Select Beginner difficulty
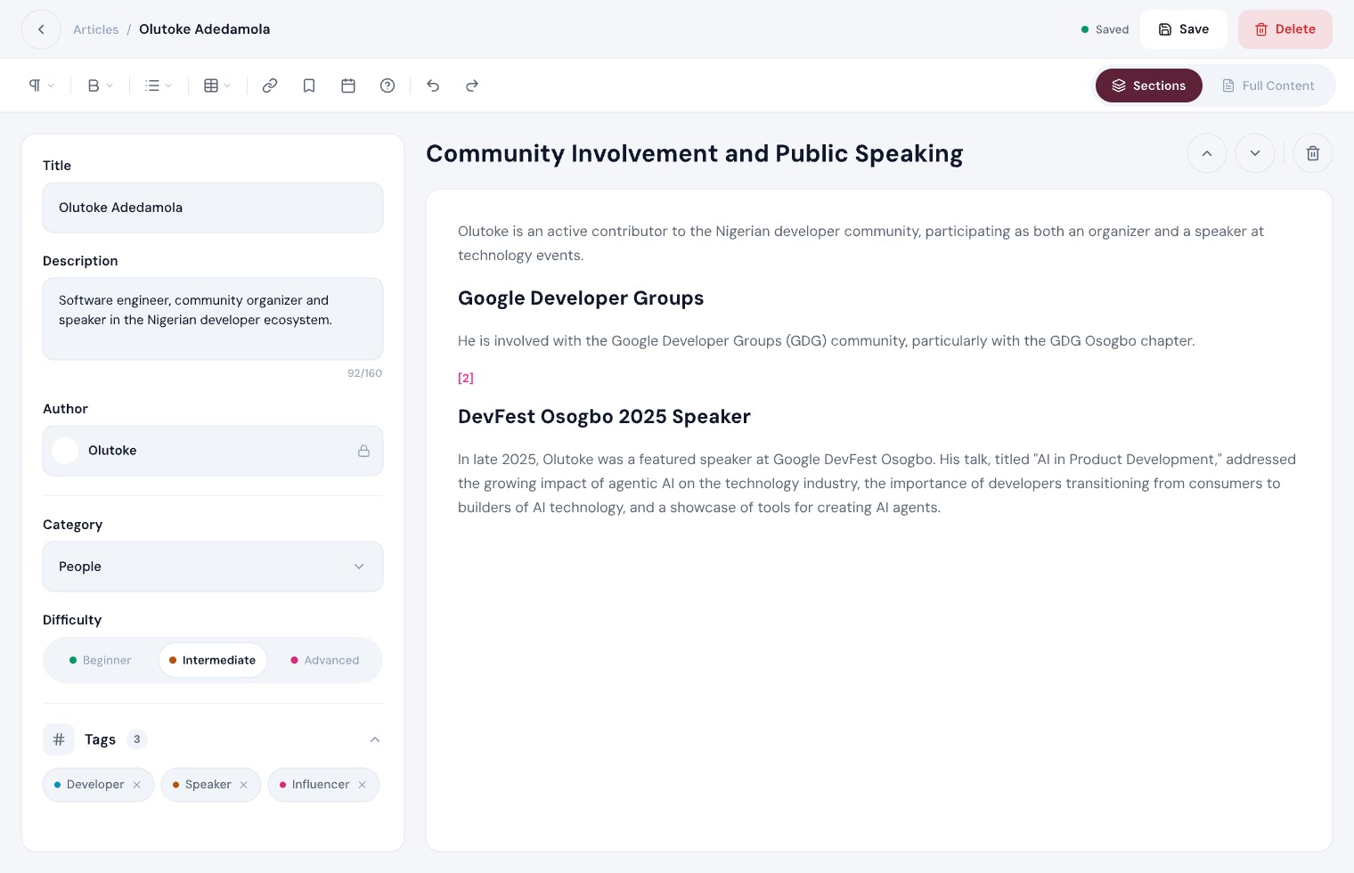 coord(100,660)
